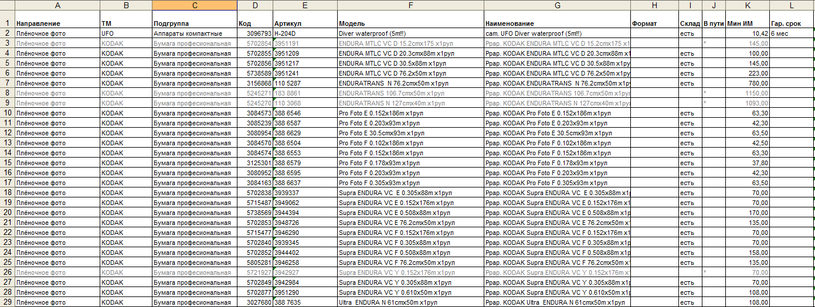Viewport: 815px width, 307px height.
Task: Click the 'Наименование' header cell
Action: pos(557,20)
